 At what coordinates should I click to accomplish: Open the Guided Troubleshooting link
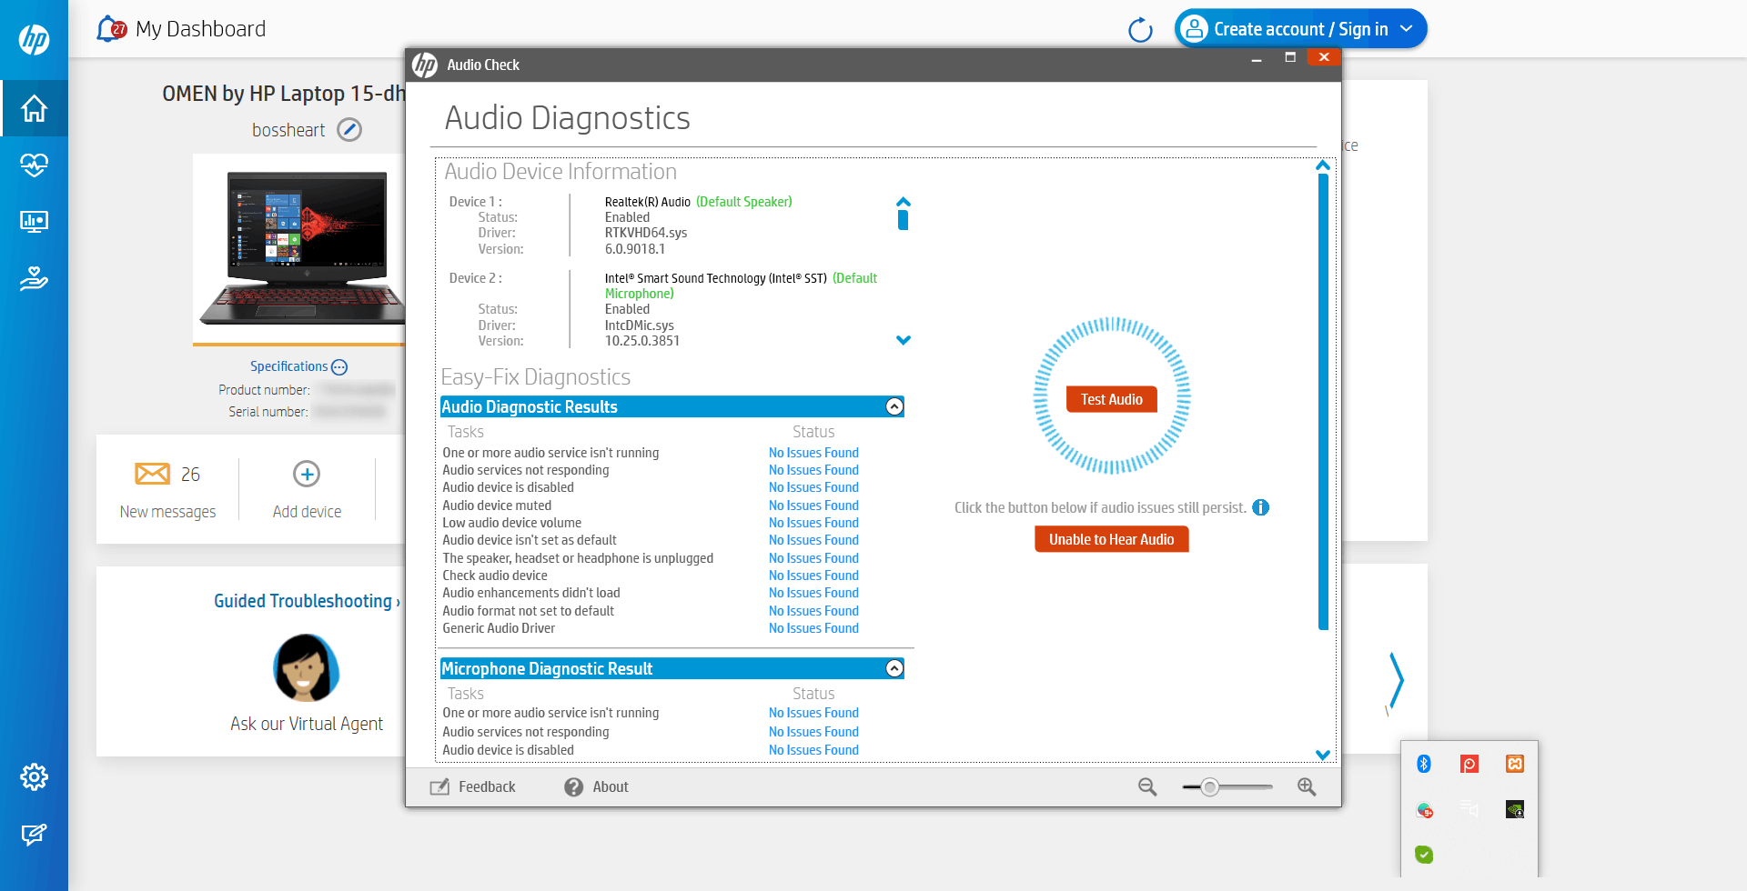(x=307, y=601)
